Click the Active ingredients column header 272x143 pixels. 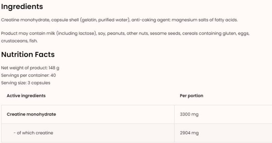[x=26, y=96]
